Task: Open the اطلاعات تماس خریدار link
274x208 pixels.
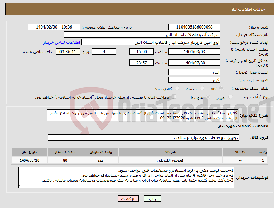Action: [62, 42]
